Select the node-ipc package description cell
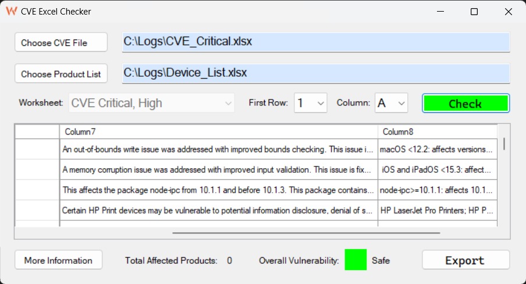Screen dimensions: 526x284 coord(218,190)
